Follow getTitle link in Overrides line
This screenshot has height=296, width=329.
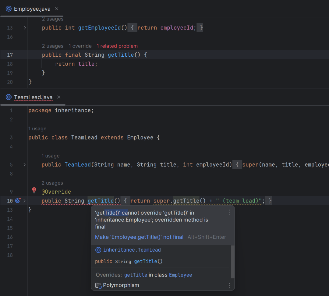pos(136,275)
